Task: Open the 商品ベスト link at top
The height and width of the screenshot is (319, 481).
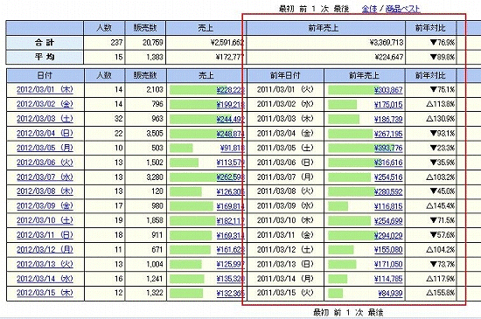Action: 403,9
